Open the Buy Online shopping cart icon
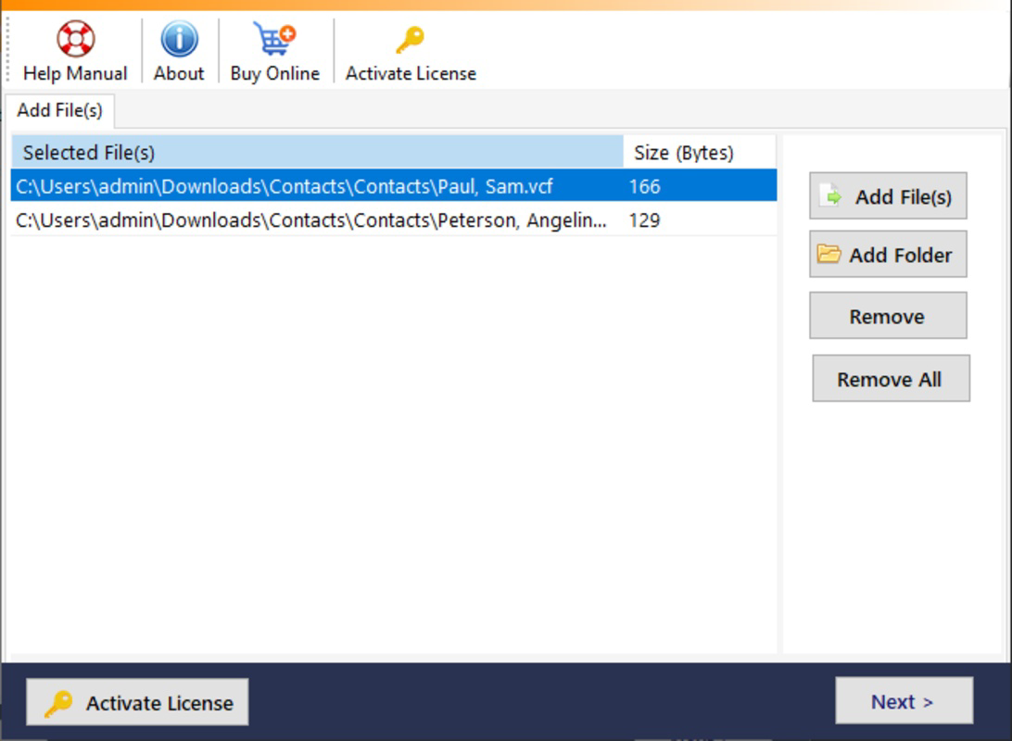 pos(274,39)
